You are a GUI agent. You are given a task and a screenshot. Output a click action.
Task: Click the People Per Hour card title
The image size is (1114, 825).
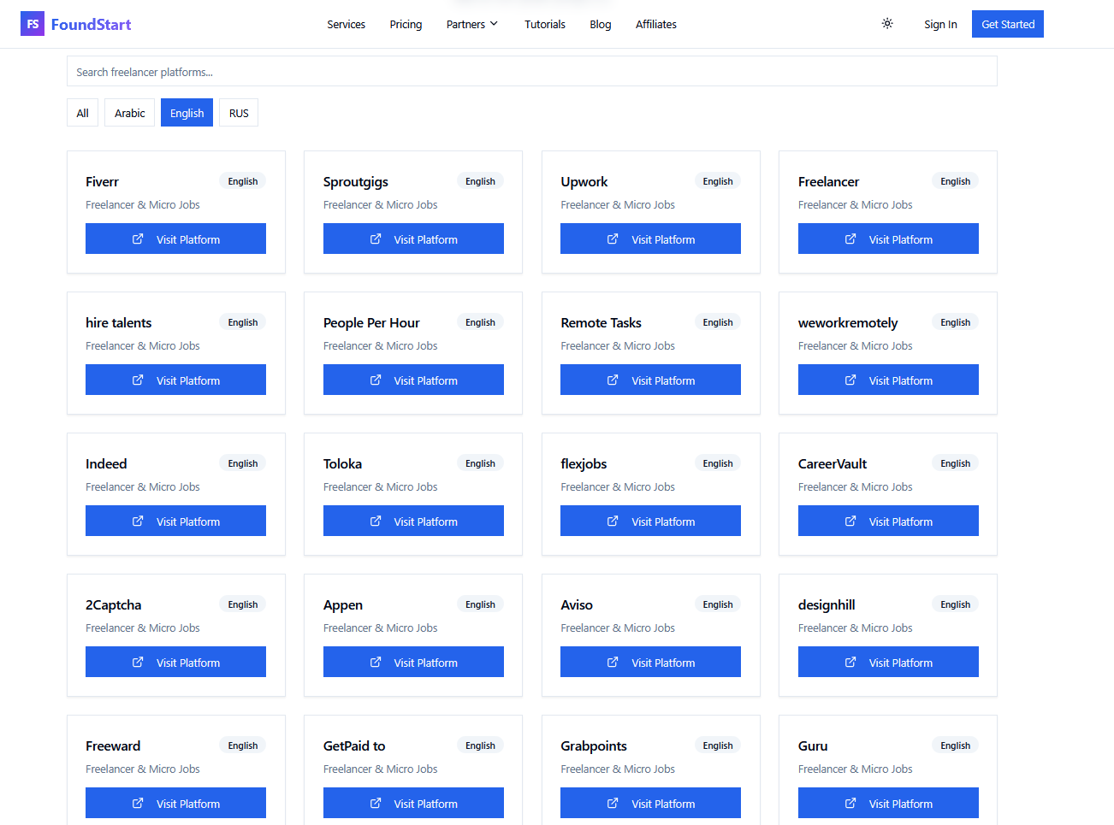[371, 322]
